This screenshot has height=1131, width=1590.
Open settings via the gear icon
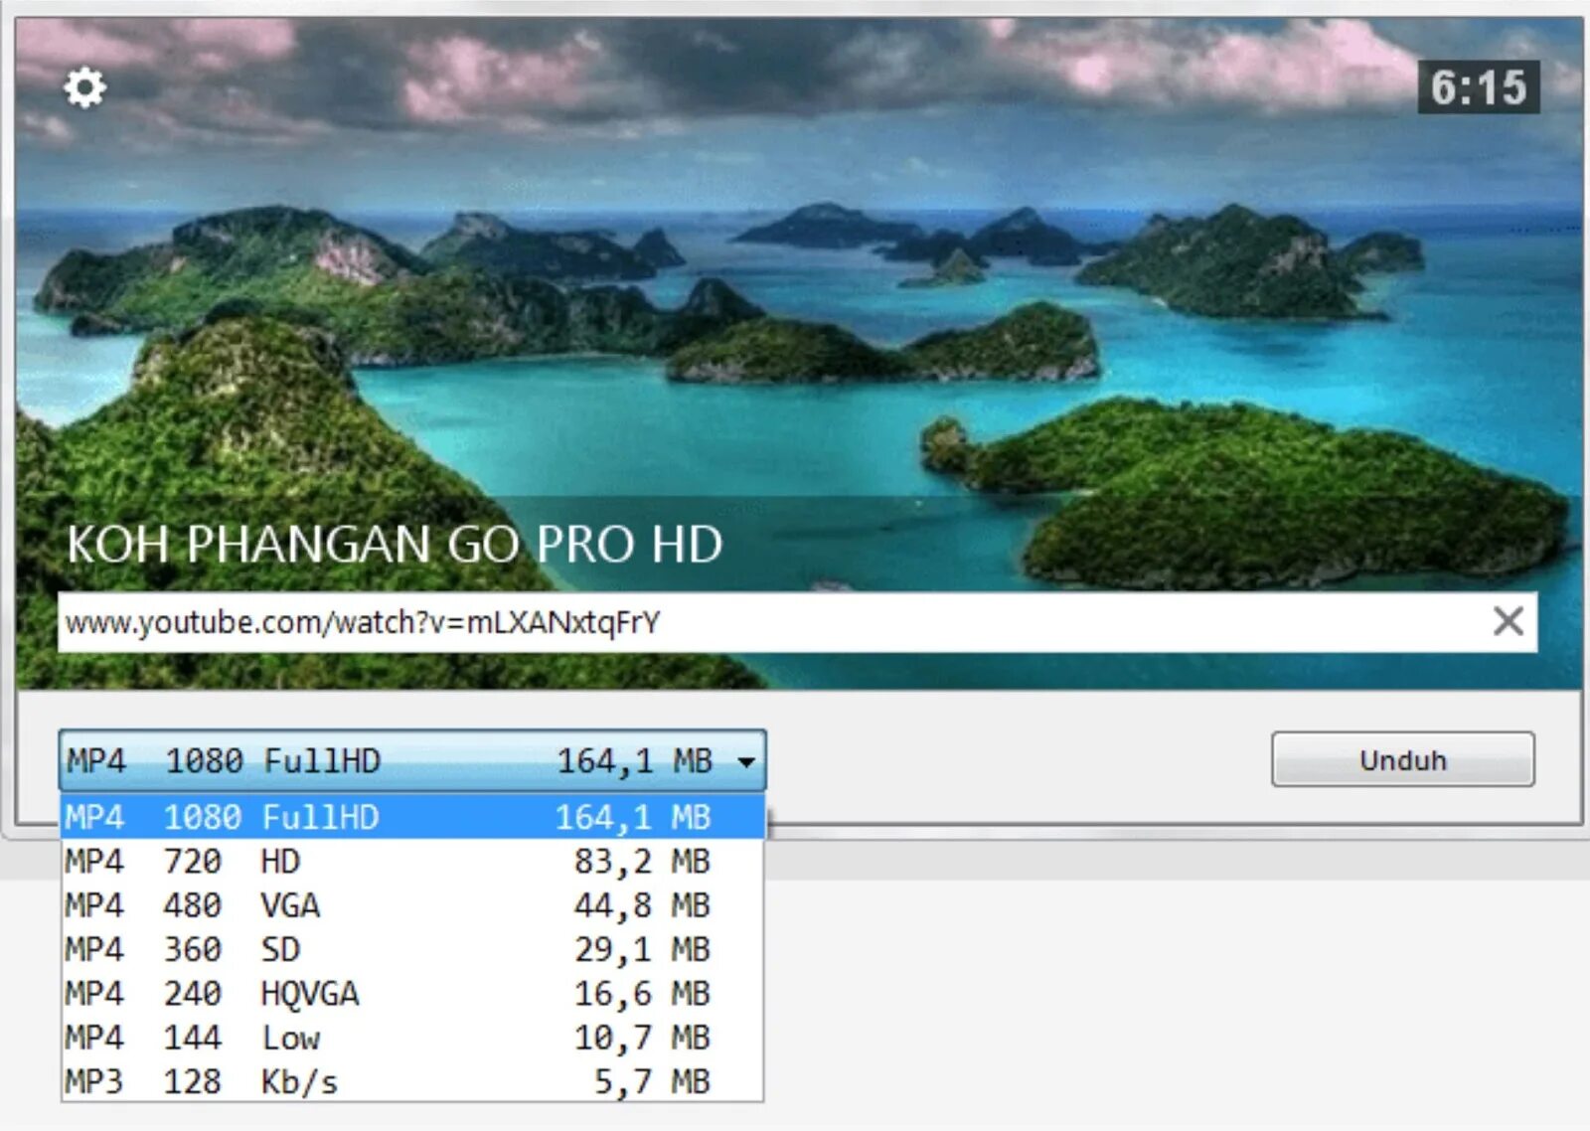coord(85,87)
